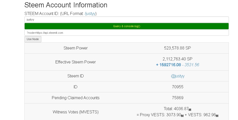Select the value 75869
The width and height of the screenshot is (238, 120).
pos(178,98)
